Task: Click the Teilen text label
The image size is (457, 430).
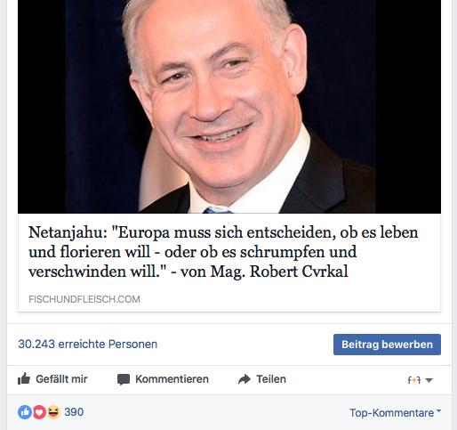Action: point(271,379)
